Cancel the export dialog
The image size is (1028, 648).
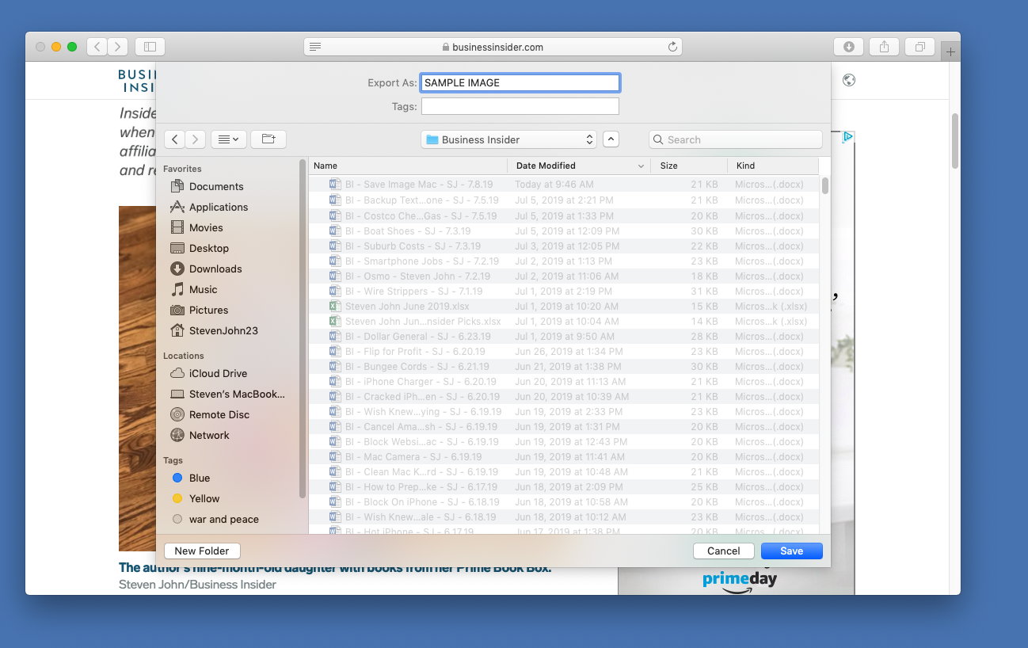tap(724, 551)
